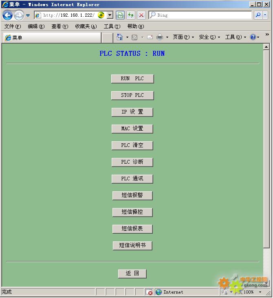Click the 完成 status bar text
The image size is (273, 298).
click(7, 292)
